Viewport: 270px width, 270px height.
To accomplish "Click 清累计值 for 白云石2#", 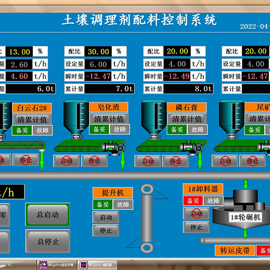I will point(32,119).
